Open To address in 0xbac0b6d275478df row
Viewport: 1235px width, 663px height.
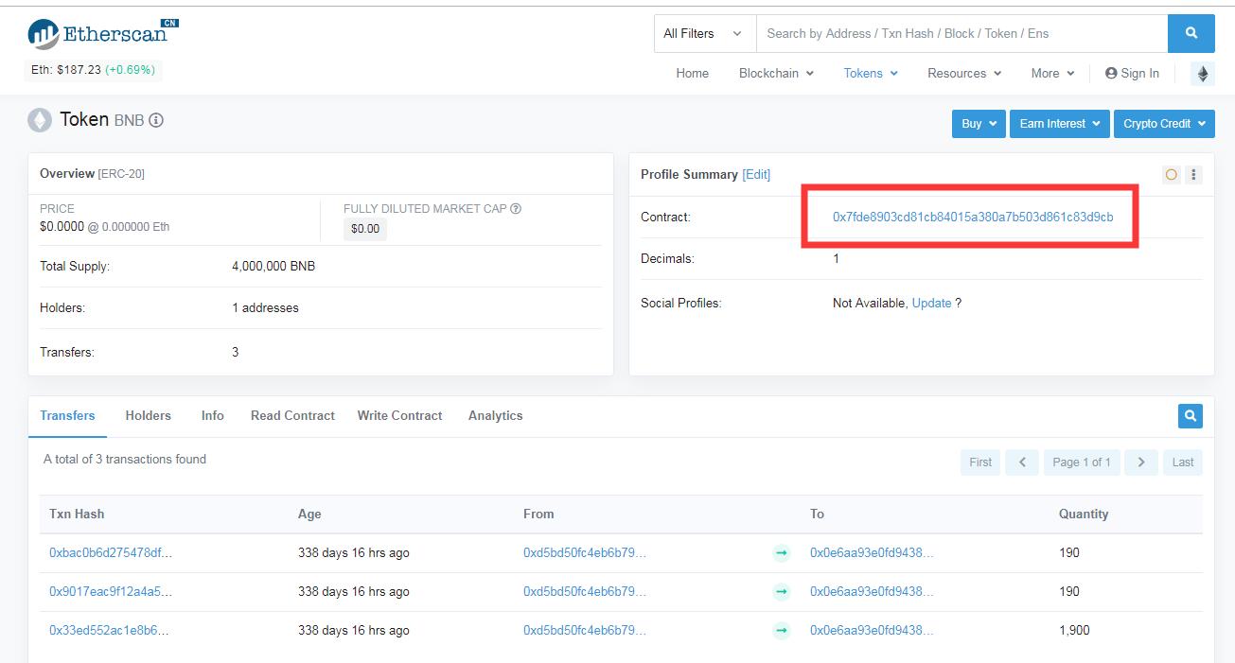(x=872, y=552)
